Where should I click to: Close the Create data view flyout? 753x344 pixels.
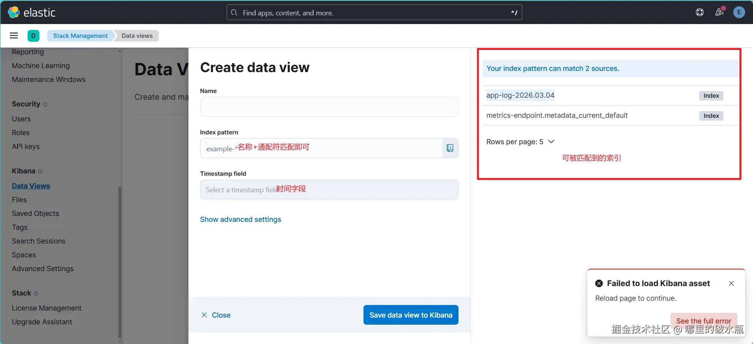pos(216,315)
